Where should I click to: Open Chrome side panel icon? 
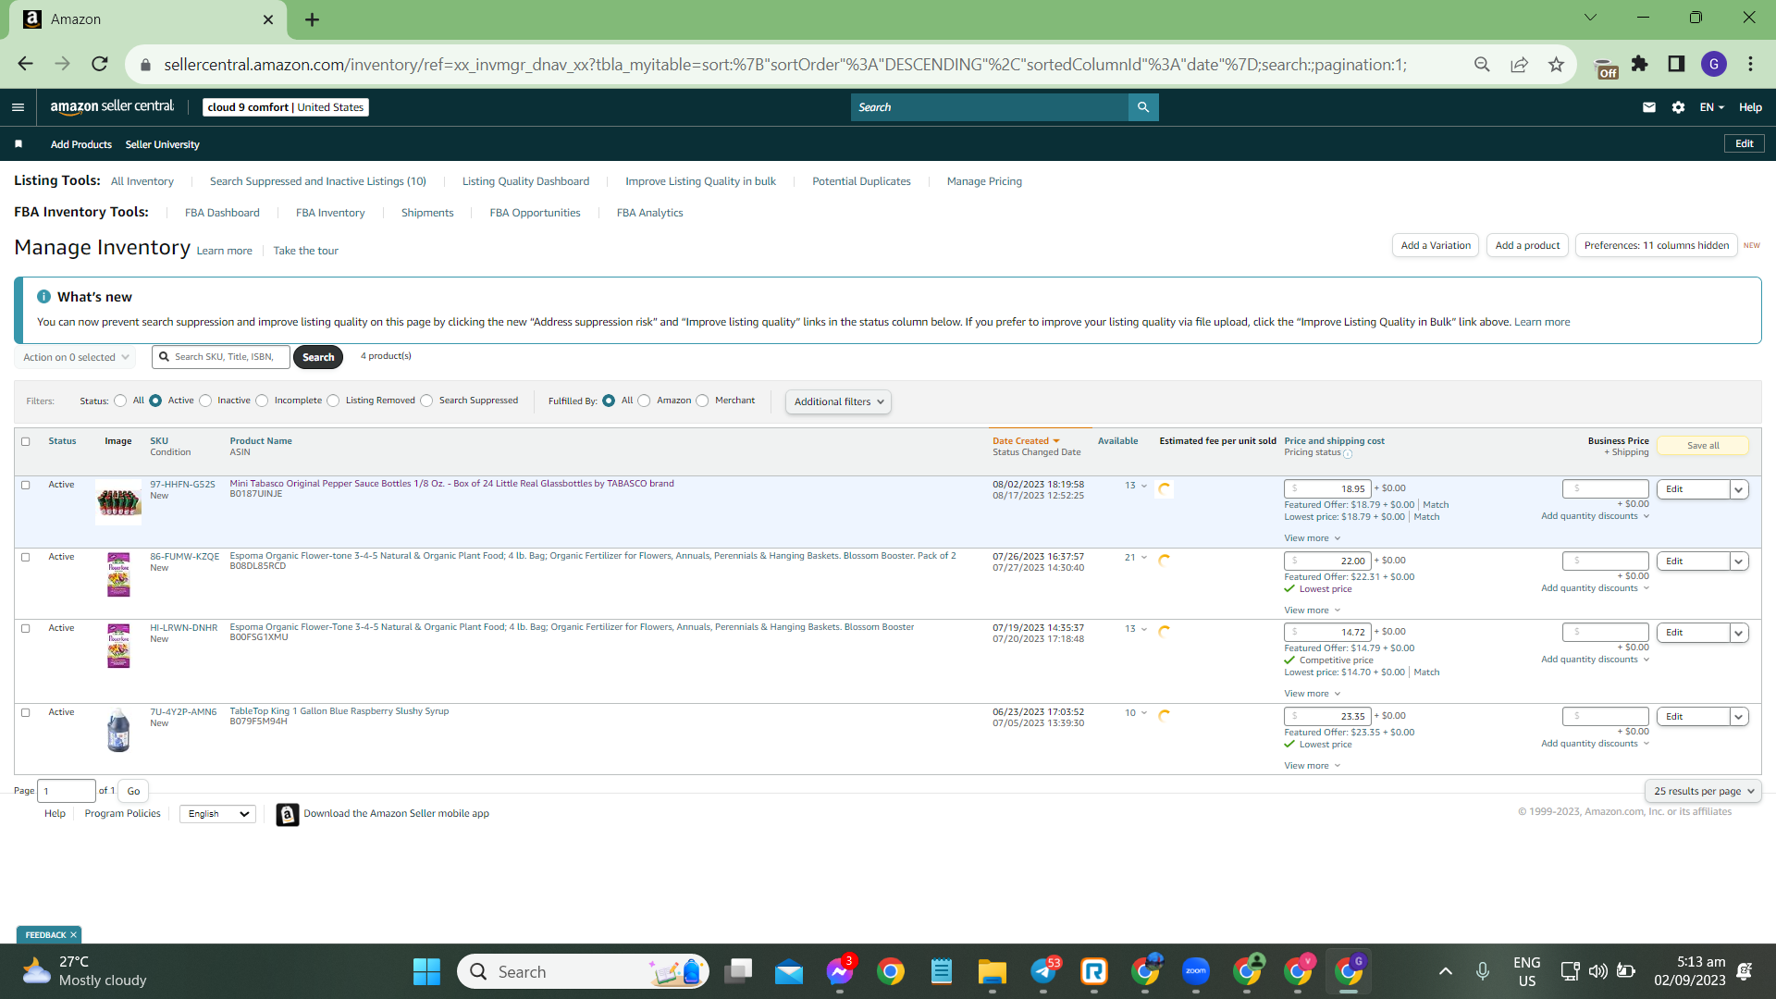coord(1676,64)
